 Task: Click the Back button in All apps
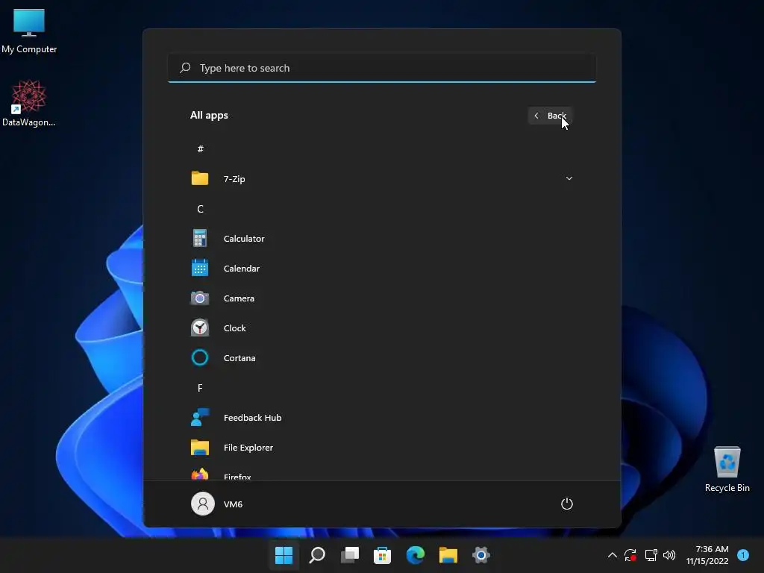pyautogui.click(x=550, y=116)
